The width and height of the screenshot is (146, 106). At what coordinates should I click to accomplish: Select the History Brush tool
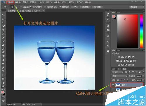pyautogui.click(x=3, y=49)
